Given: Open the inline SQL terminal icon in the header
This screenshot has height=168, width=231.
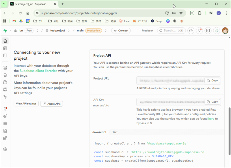Looking at the screenshot, I should (208, 31).
